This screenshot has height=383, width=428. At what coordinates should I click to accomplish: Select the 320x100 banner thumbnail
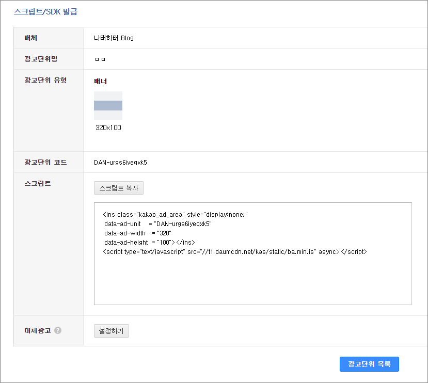(x=108, y=105)
